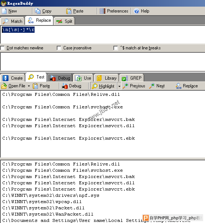
Task: Click the New document icon
Action: point(4,11)
